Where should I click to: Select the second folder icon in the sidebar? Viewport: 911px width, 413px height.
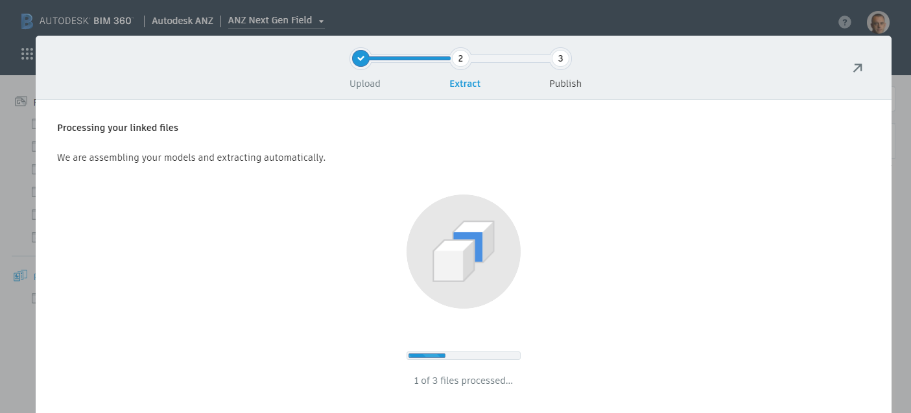pyautogui.click(x=35, y=146)
